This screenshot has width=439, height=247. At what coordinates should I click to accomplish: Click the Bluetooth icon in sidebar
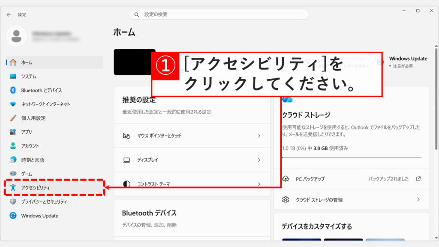pyautogui.click(x=13, y=90)
